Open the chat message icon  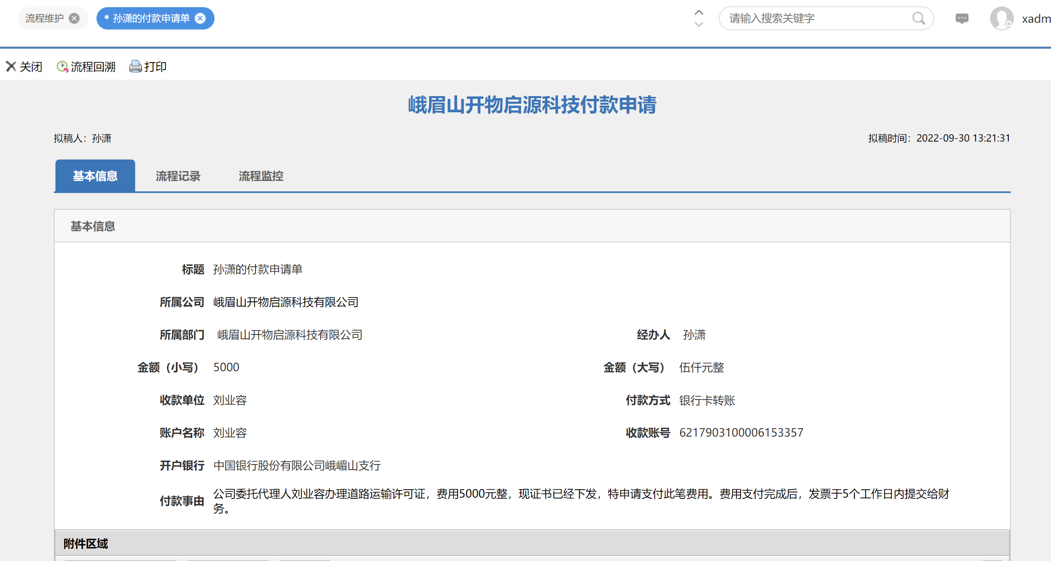click(x=962, y=18)
